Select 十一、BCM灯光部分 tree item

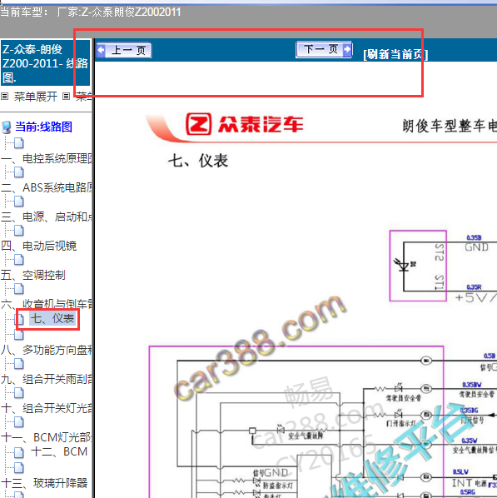click(47, 438)
